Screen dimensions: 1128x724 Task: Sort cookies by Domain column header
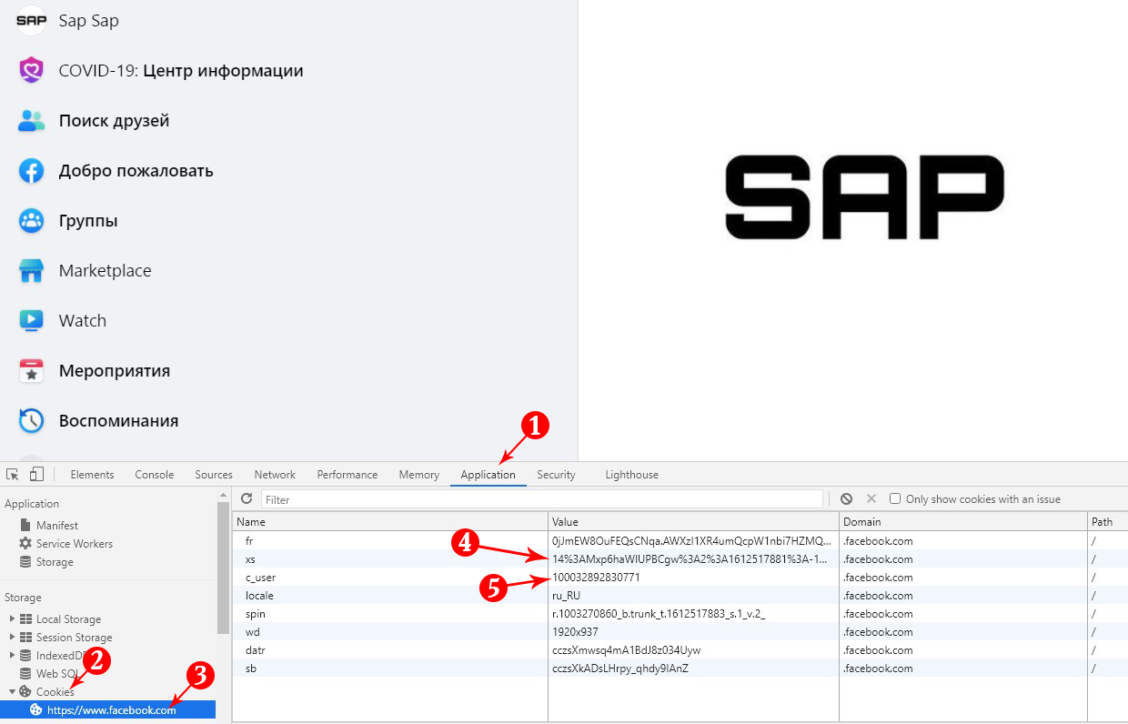click(x=964, y=522)
